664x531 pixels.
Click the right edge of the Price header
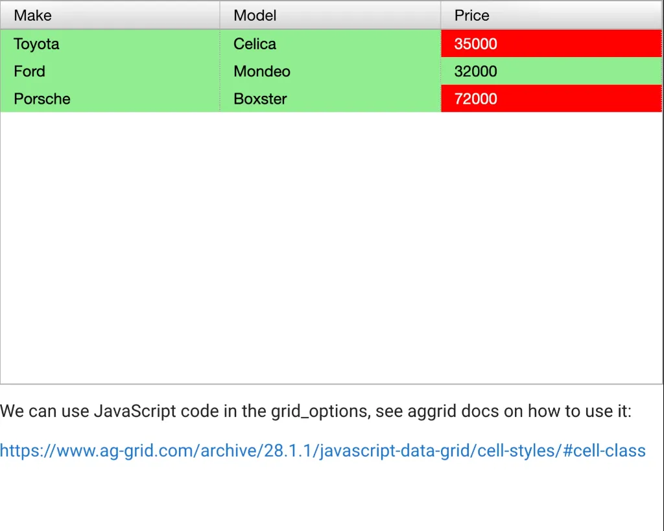(659, 15)
